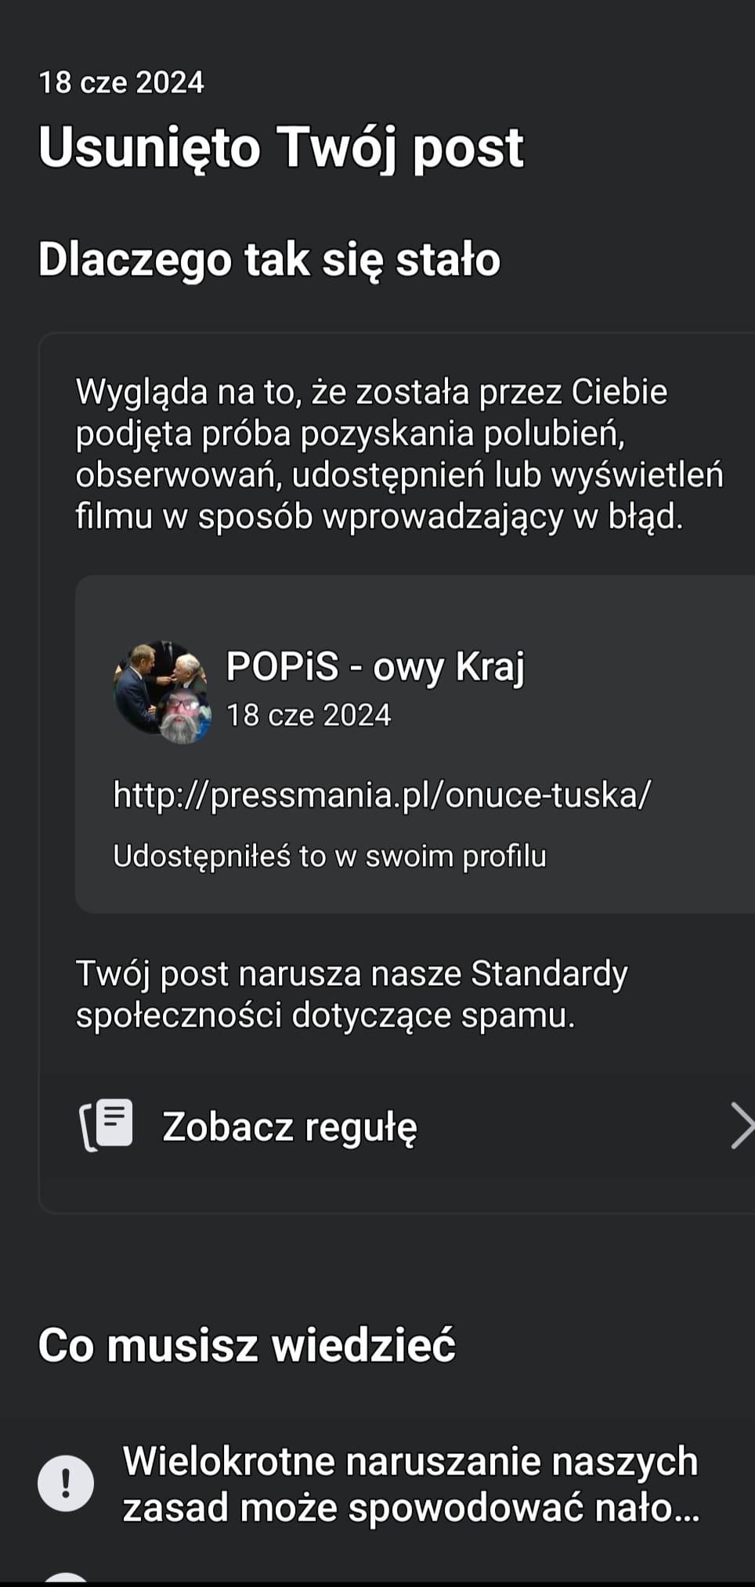Click the rule book icon beside Zobacz regułę
755x1587 pixels.
coord(107,1126)
